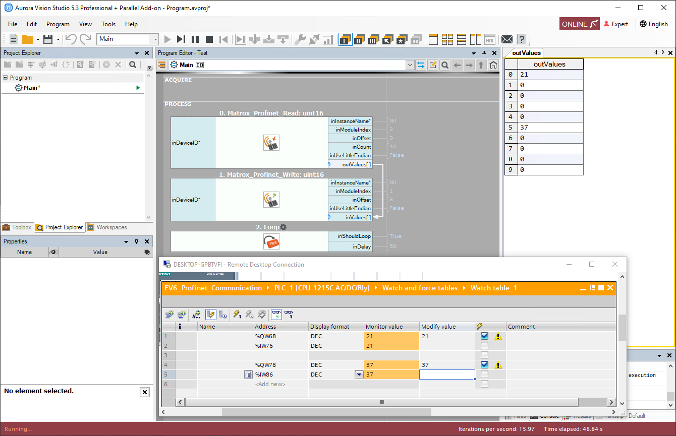Viewport: 676px width, 436px height.
Task: Click the Pause button in the toolbar
Action: tap(195, 39)
